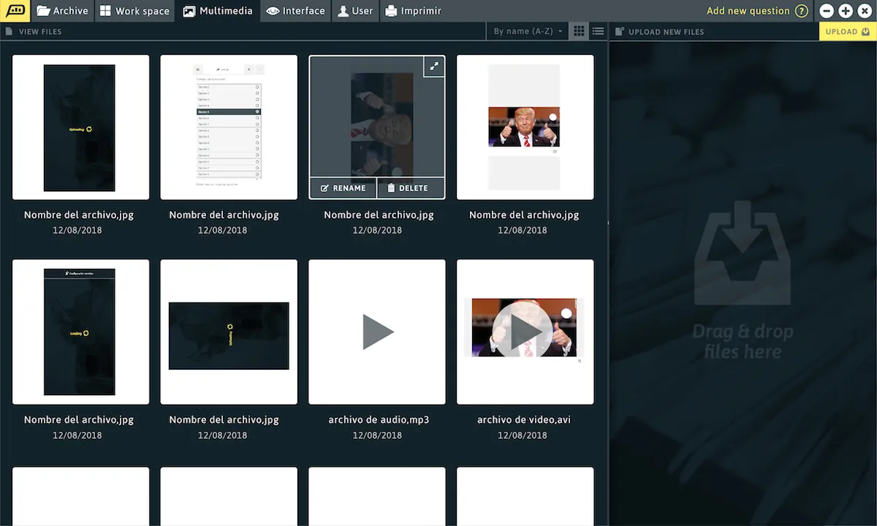Click the yellow chat logo icon

pos(15,11)
